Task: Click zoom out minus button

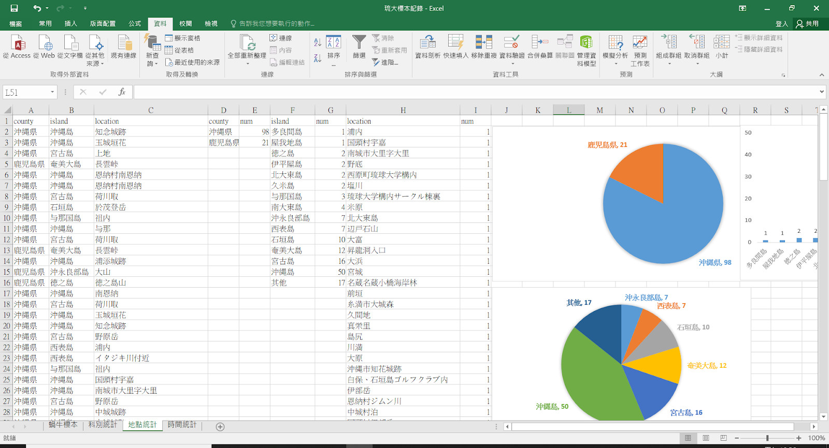Action: 737,438
